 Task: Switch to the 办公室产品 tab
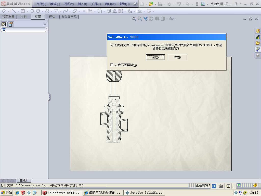[69, 17]
